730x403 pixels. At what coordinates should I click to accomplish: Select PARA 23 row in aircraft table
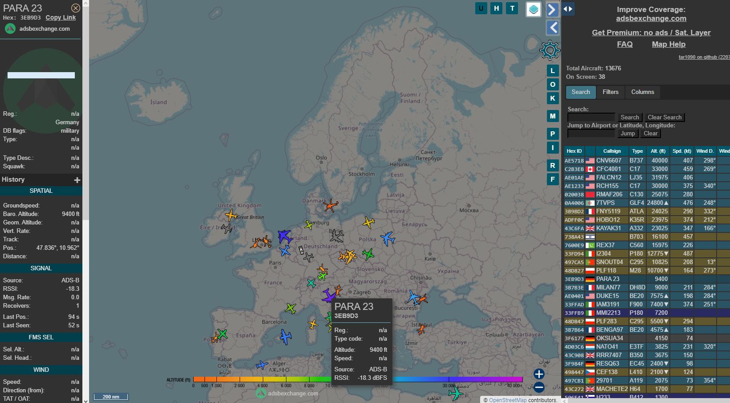click(x=647, y=279)
